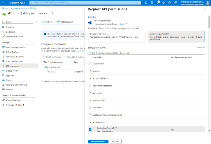
Task: Go back via All APIs link
Action: pos(92,17)
